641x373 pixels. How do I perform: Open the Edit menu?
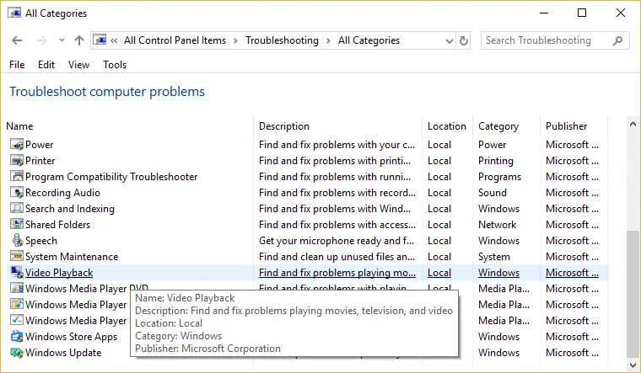pyautogui.click(x=46, y=65)
